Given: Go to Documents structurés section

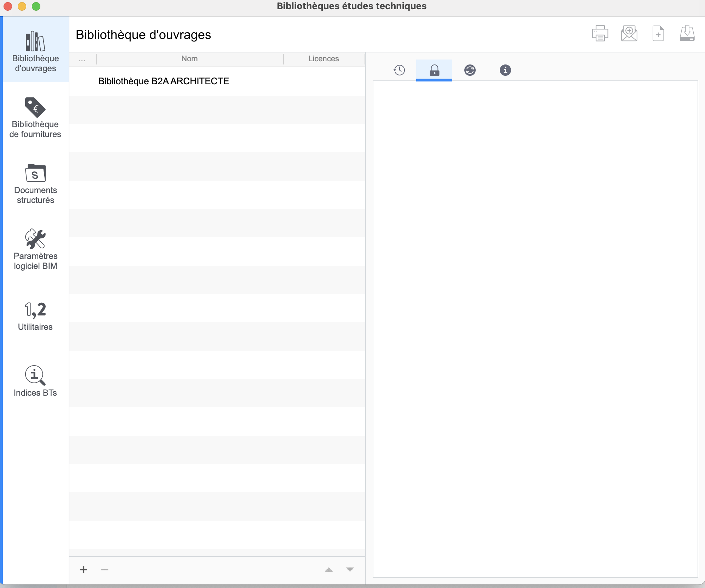Looking at the screenshot, I should pos(35,183).
